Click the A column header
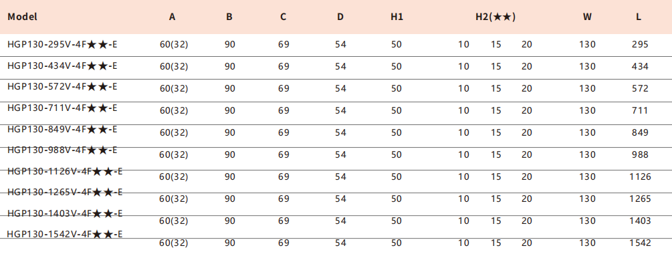 (173, 17)
